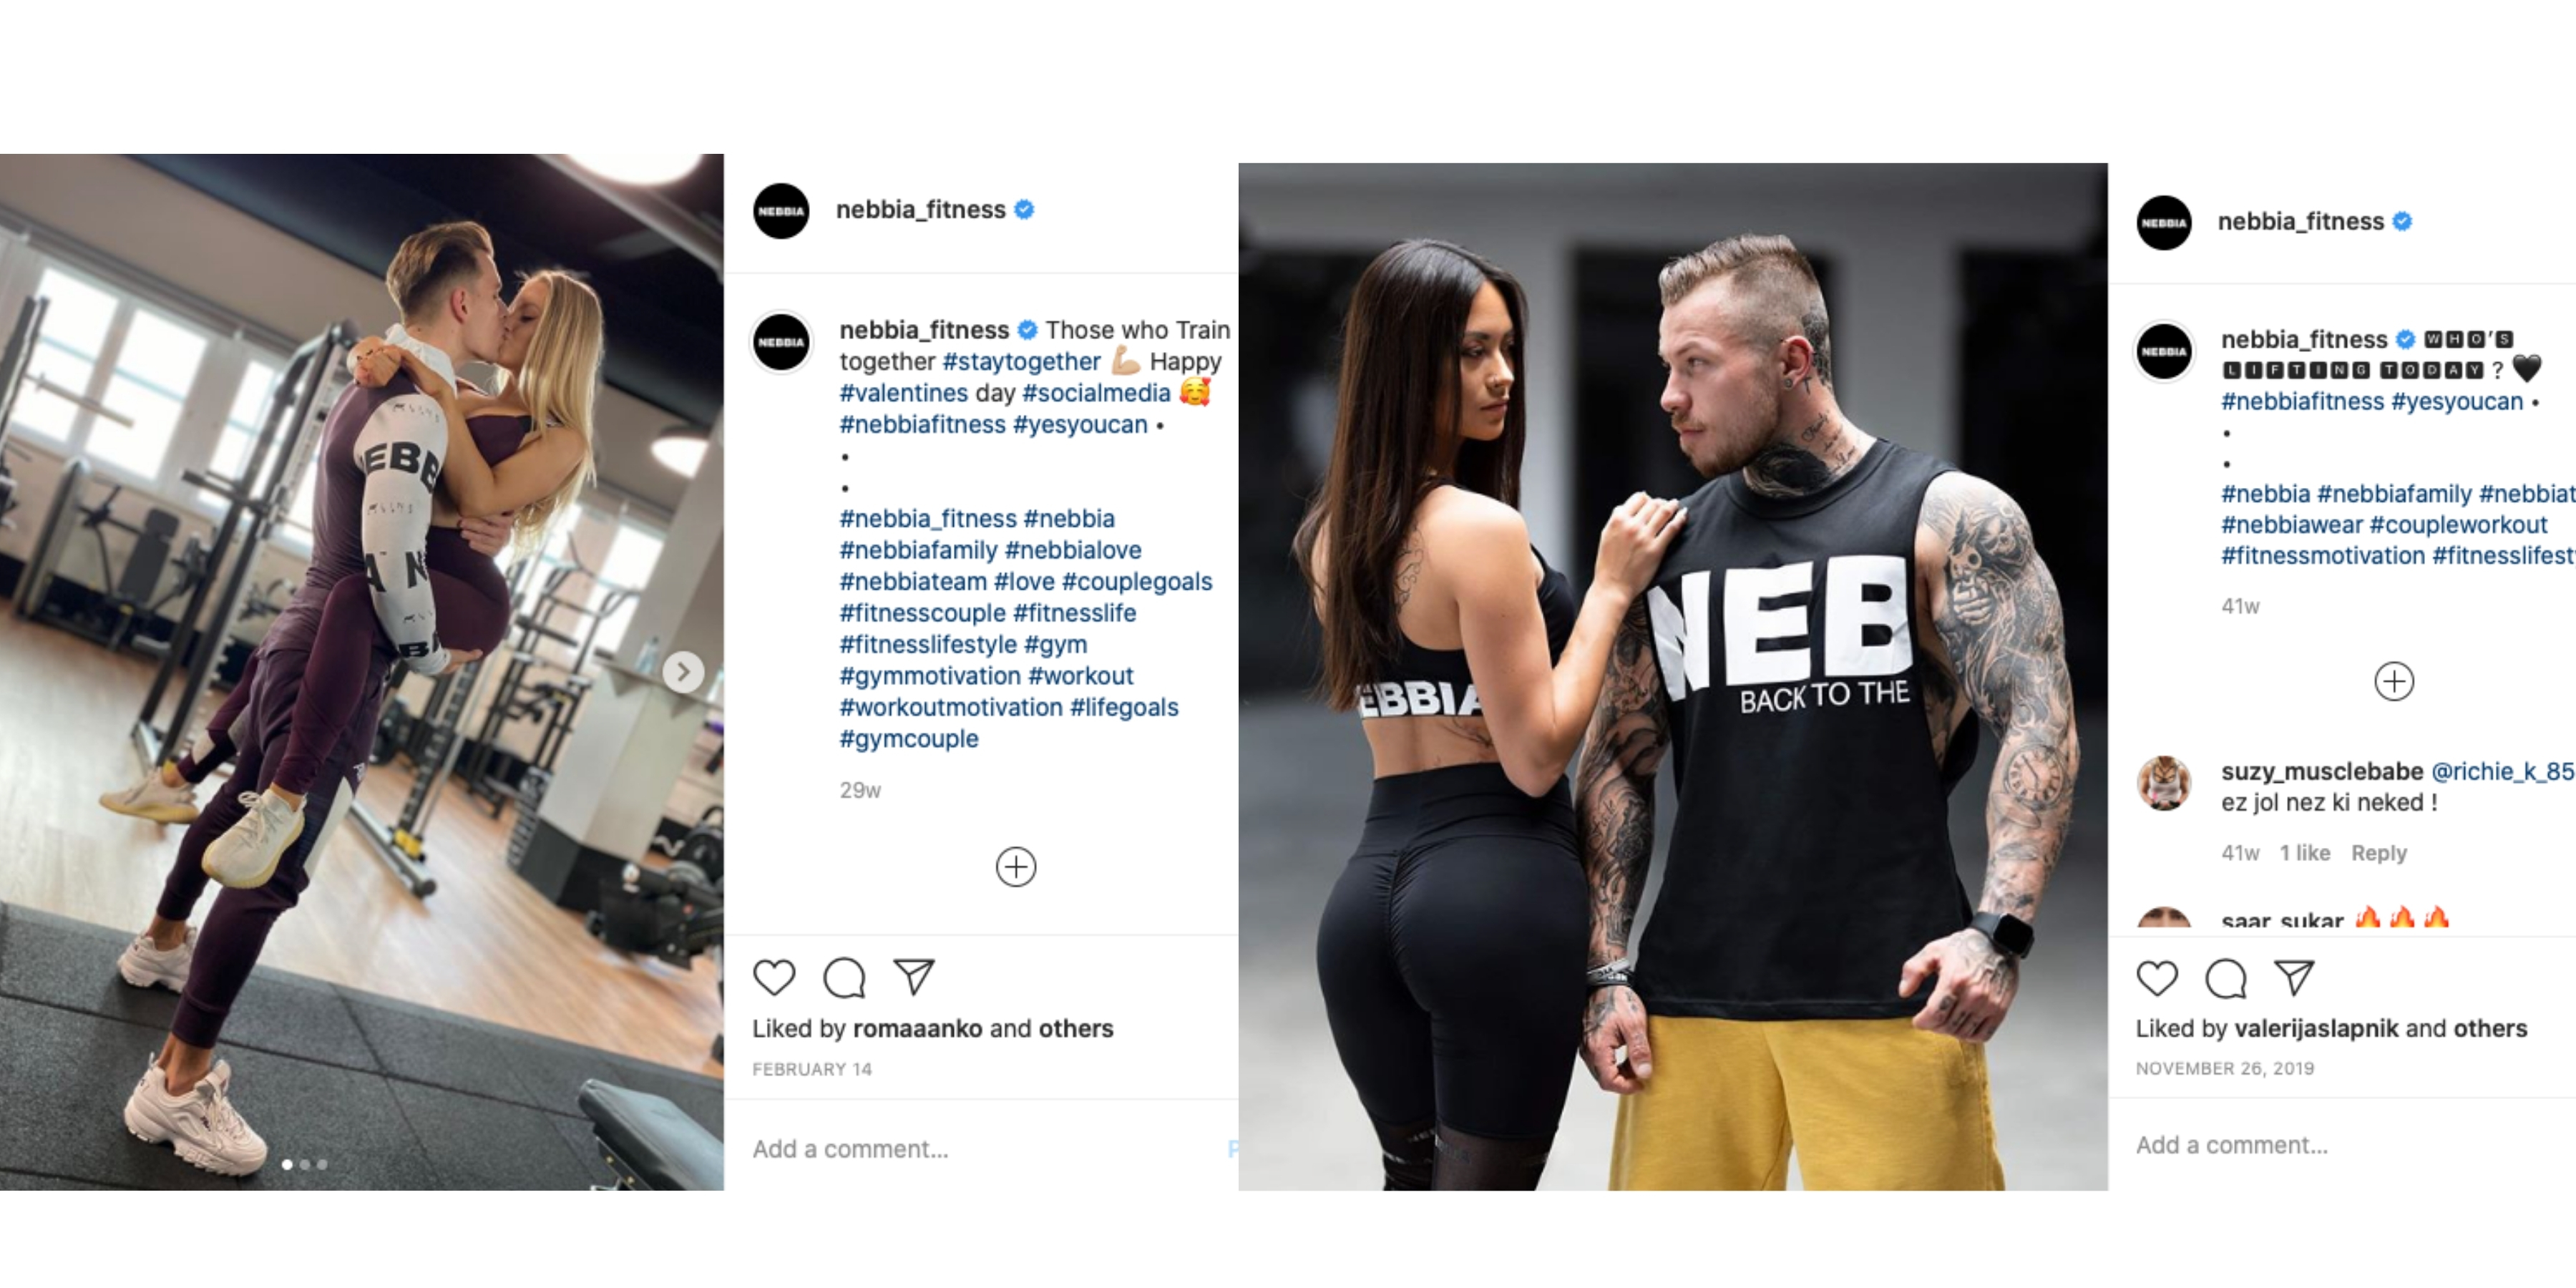Image resolution: width=2576 pixels, height=1288 pixels.
Task: Share the February 14 post with paper plane icon
Action: pyautogui.click(x=913, y=976)
